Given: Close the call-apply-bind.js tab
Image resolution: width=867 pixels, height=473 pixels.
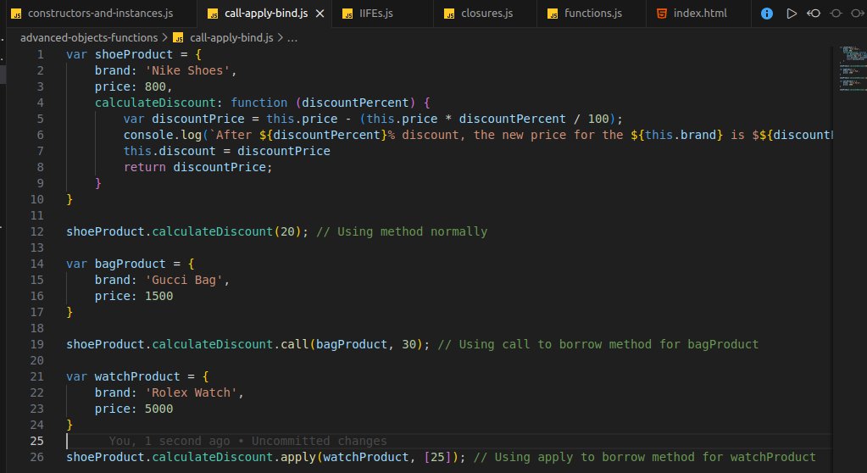Looking at the screenshot, I should pos(320,14).
